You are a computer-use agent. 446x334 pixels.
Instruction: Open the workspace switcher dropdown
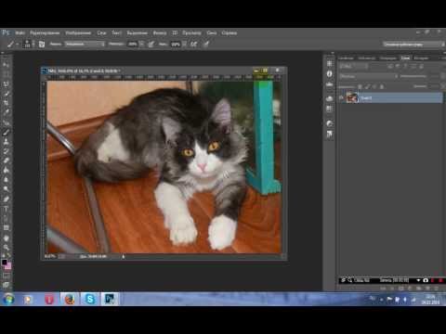[413, 45]
